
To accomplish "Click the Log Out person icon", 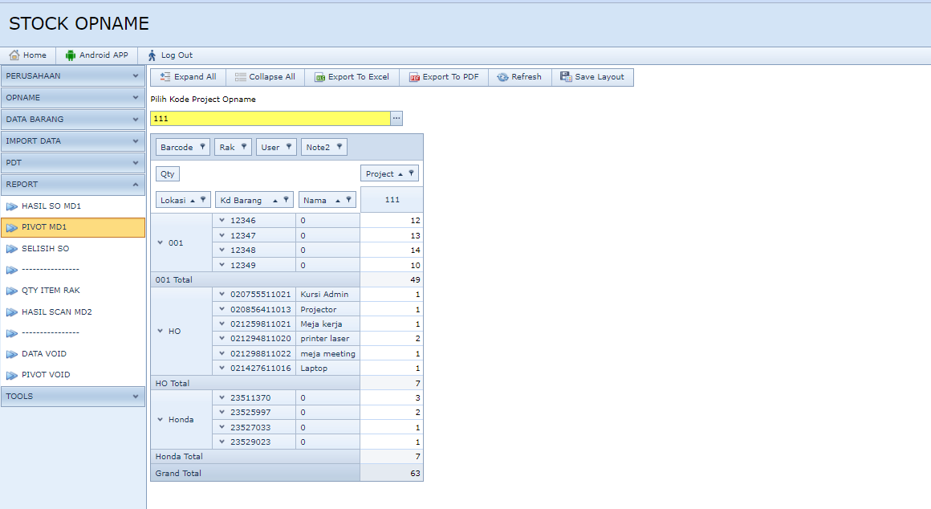I will pos(152,55).
